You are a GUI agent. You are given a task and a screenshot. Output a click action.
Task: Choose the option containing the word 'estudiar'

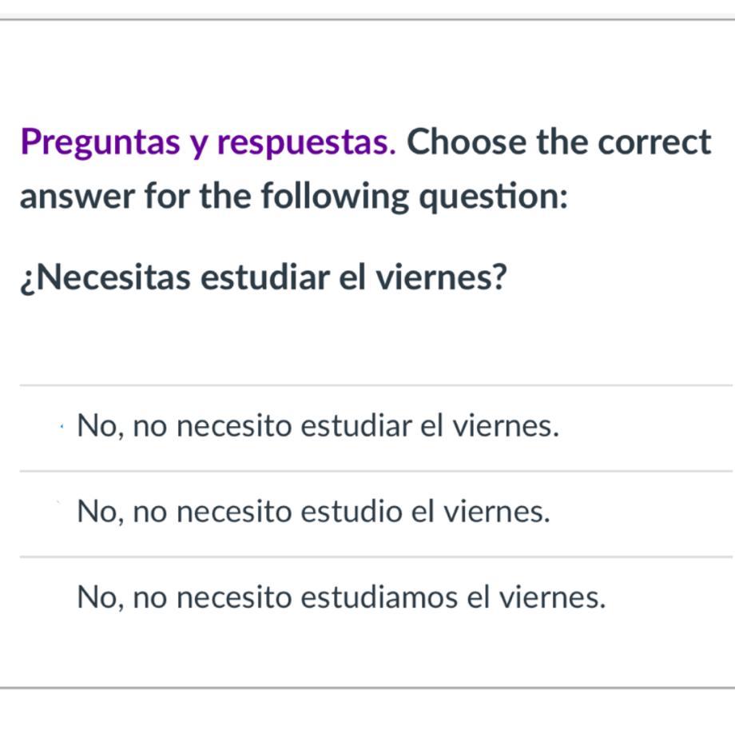coord(317,427)
